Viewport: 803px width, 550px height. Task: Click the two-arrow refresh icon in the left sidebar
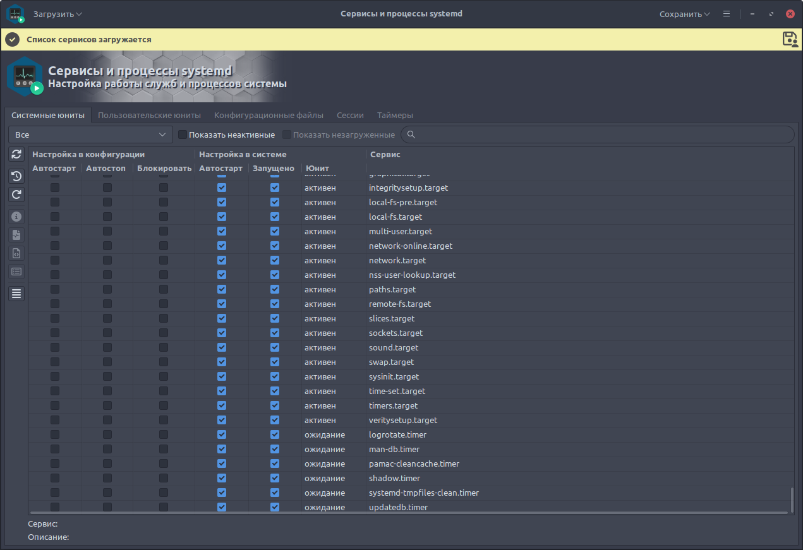tap(17, 154)
